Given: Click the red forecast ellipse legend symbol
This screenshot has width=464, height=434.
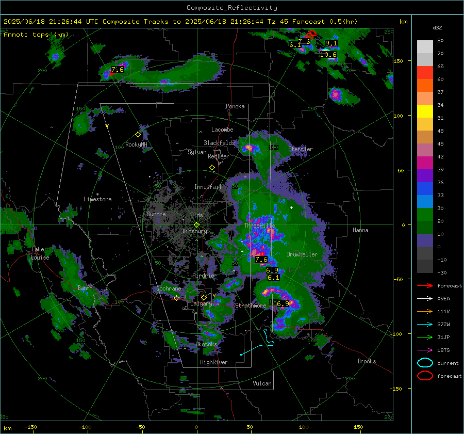Looking at the screenshot, I should coord(425,376).
